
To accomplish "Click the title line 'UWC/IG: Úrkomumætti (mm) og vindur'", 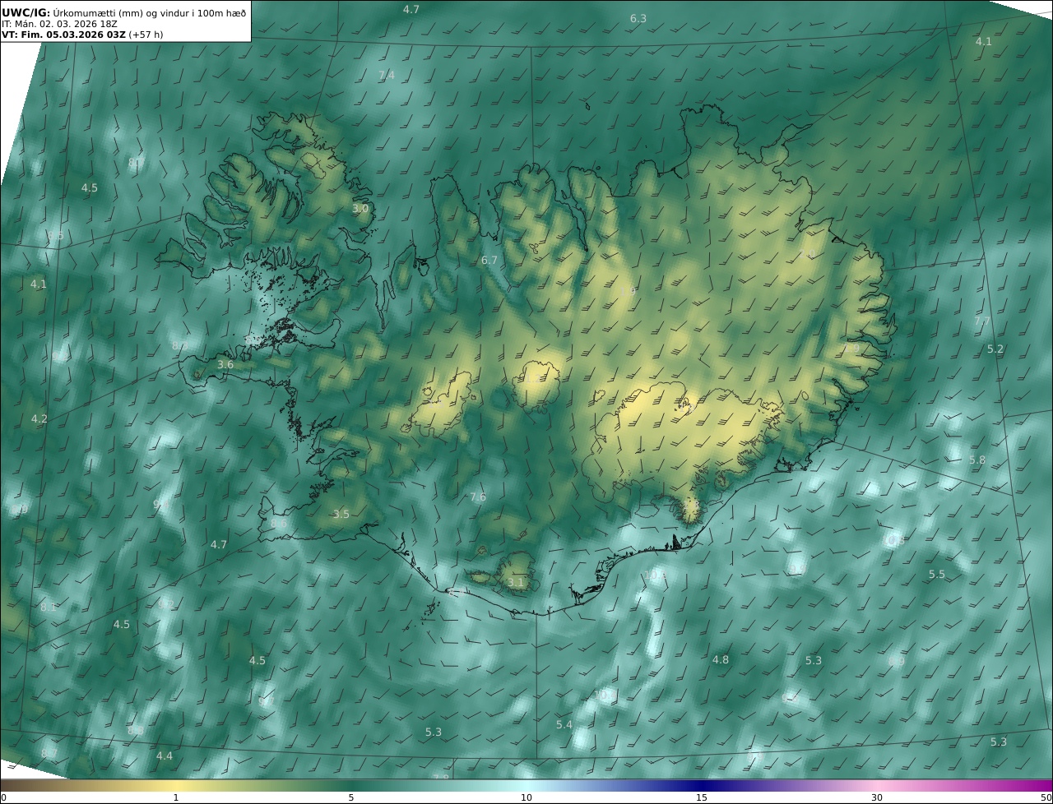I will (x=123, y=12).
